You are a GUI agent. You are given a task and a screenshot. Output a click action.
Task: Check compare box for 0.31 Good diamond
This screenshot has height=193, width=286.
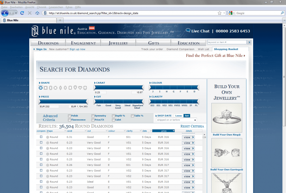[x=41, y=137]
